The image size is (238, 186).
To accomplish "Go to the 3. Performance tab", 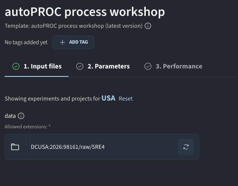I will click(x=173, y=66).
